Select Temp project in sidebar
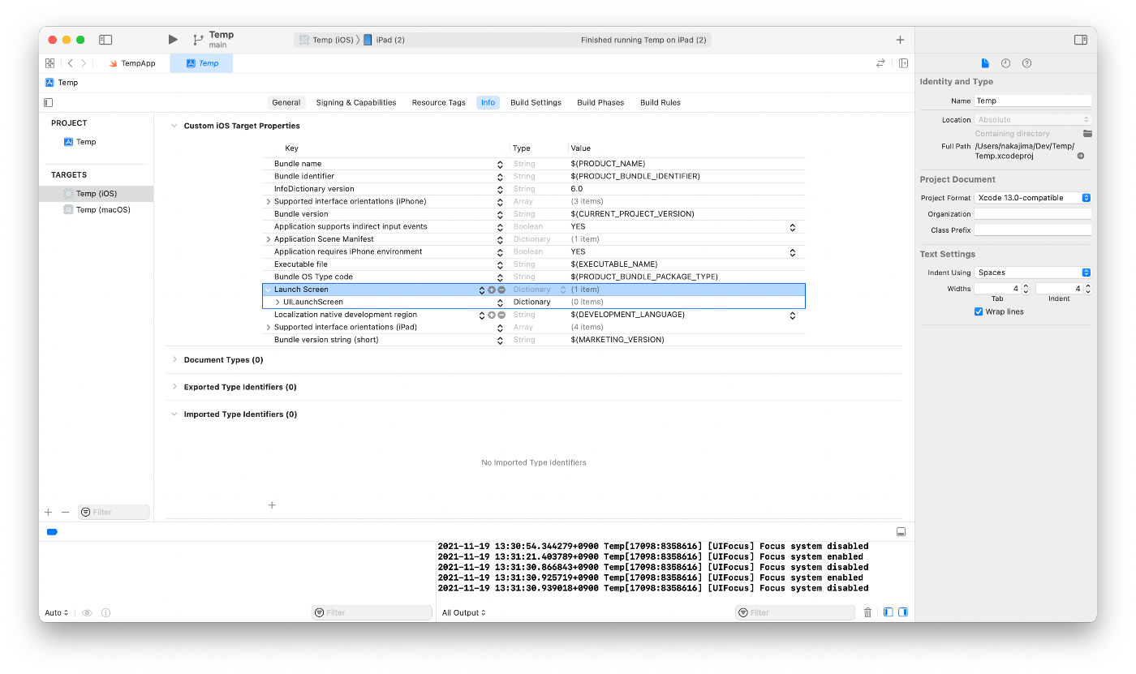This screenshot has width=1136, height=674. pos(80,142)
